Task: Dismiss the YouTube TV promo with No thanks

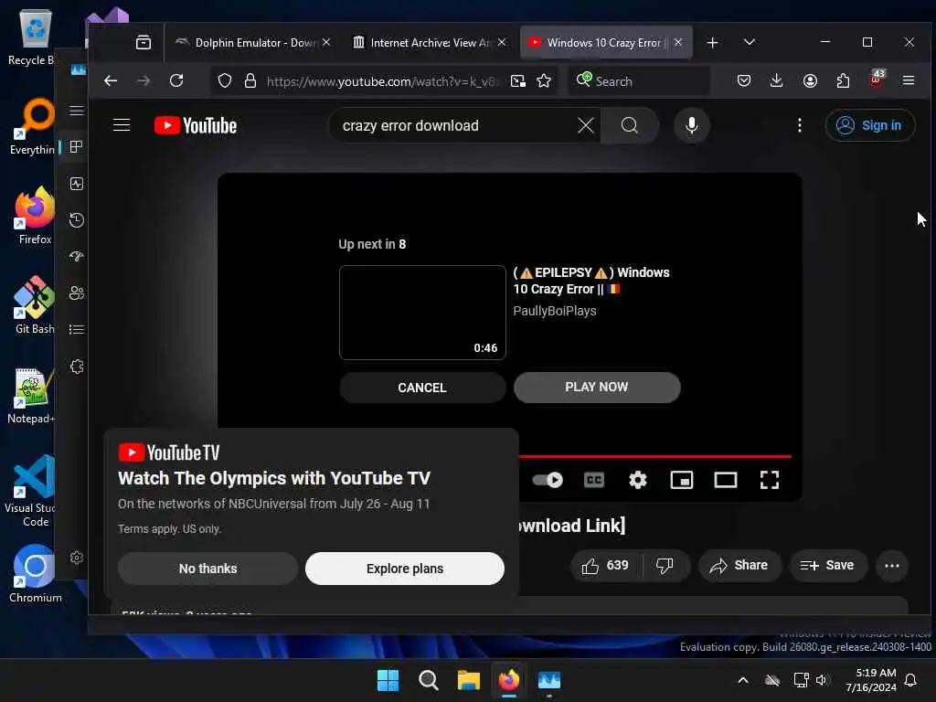Action: pyautogui.click(x=207, y=569)
